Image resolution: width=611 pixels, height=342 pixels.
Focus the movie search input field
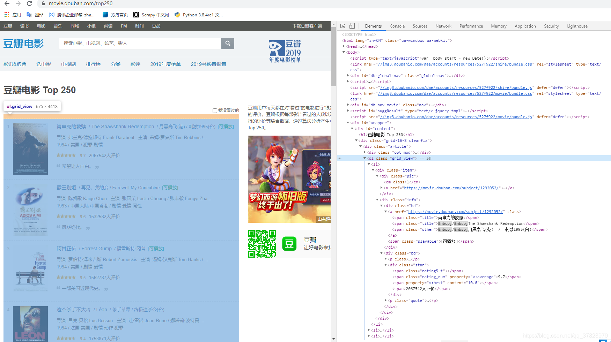140,43
